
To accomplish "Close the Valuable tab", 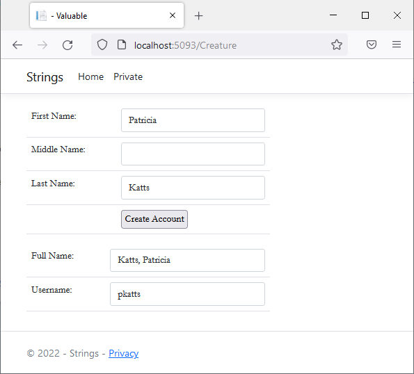I will click(x=173, y=15).
